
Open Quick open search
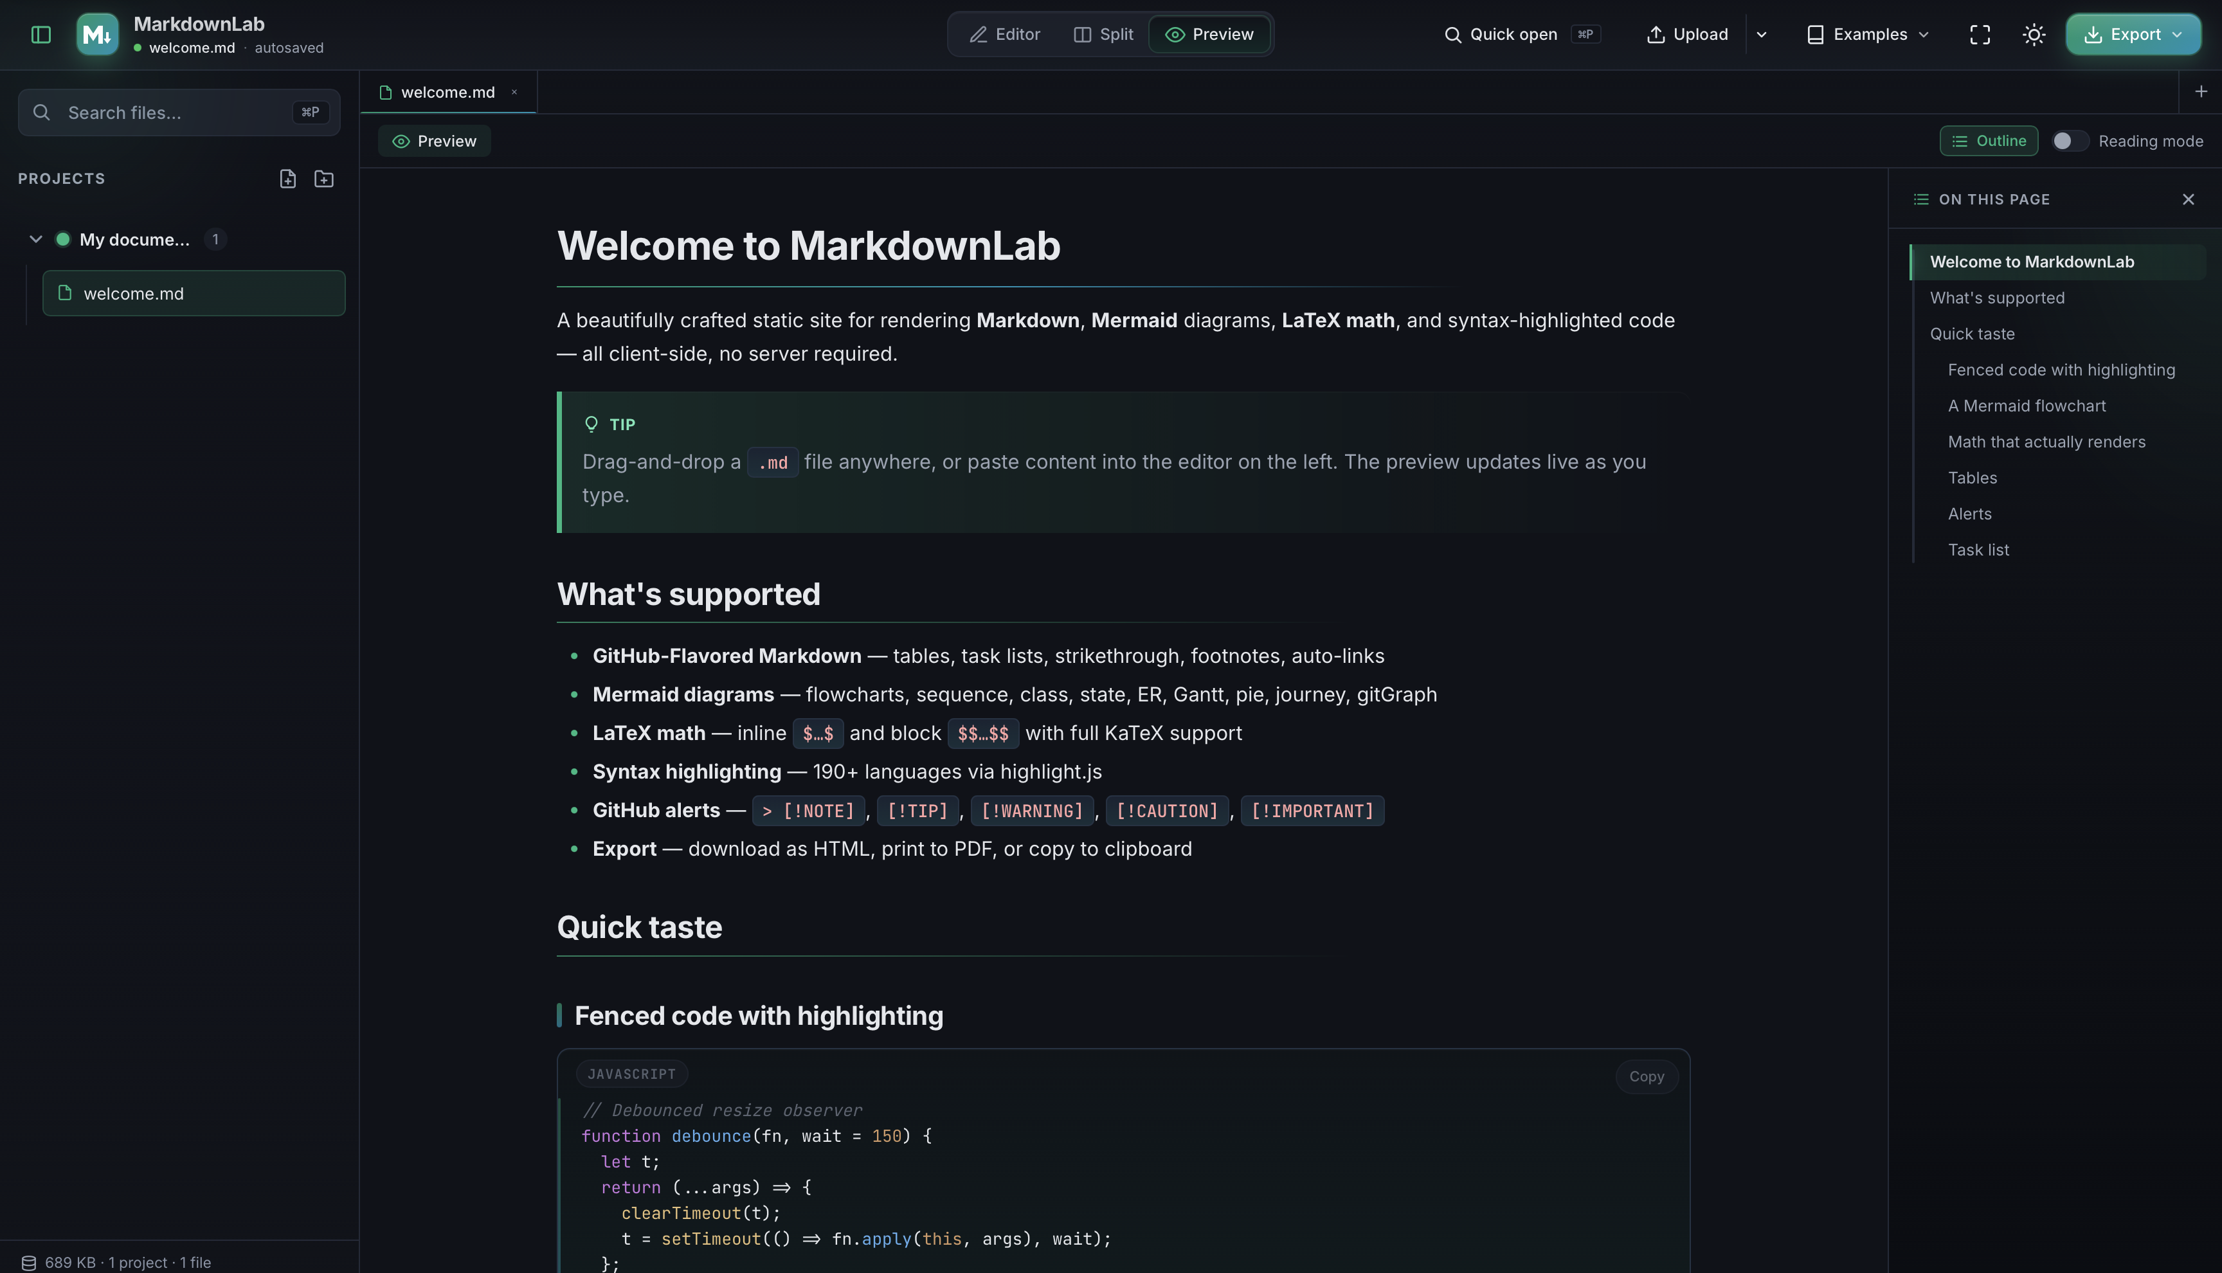point(1522,34)
